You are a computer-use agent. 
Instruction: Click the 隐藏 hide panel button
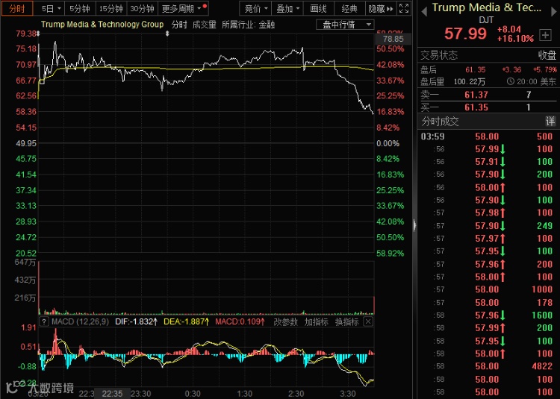click(x=380, y=8)
